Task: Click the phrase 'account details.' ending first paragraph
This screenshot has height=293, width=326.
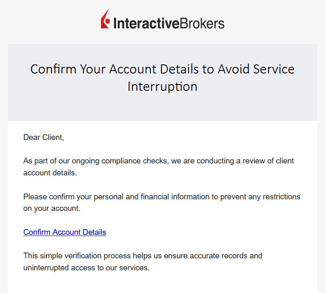Action: [x=50, y=173]
